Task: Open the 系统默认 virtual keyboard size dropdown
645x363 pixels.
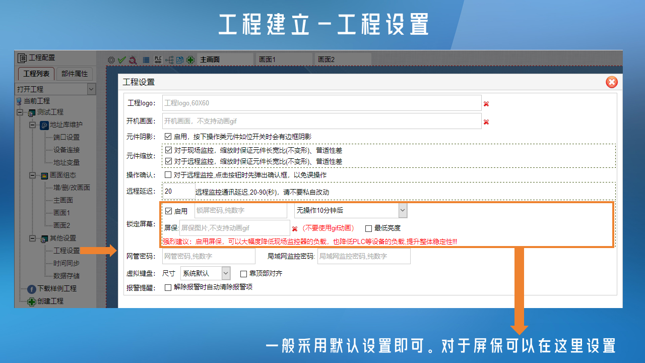Action: tap(226, 273)
